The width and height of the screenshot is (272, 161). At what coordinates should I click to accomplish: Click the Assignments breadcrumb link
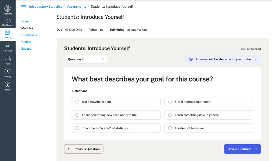click(x=77, y=7)
